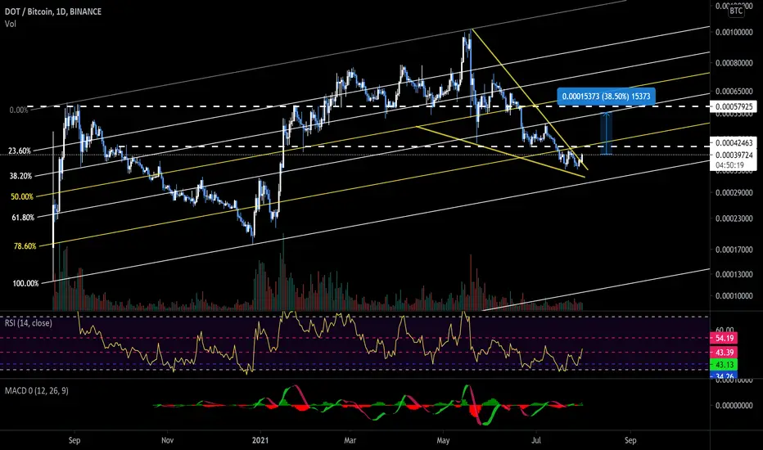Click the green RSI value 43.13
The width and height of the screenshot is (763, 450).
coord(724,365)
